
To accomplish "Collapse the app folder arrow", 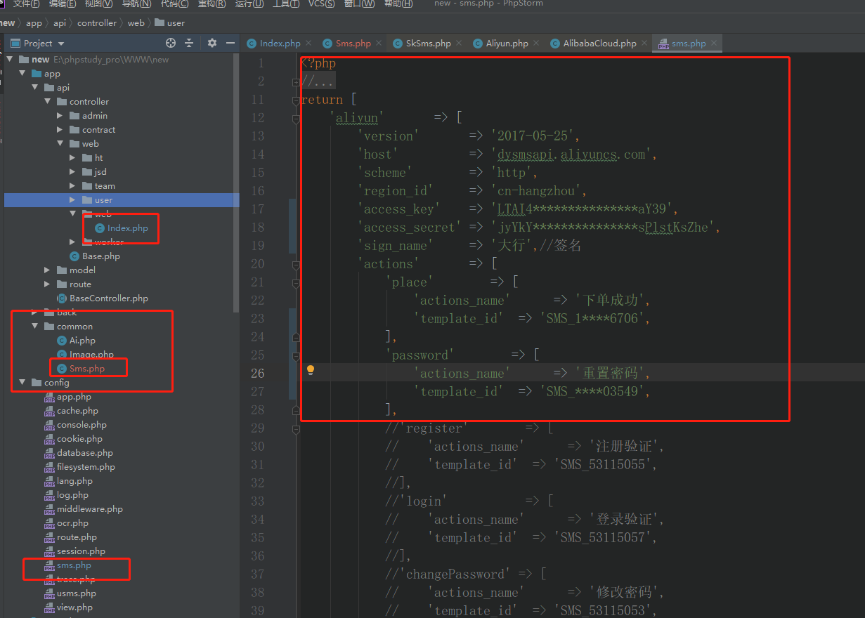I will point(22,74).
